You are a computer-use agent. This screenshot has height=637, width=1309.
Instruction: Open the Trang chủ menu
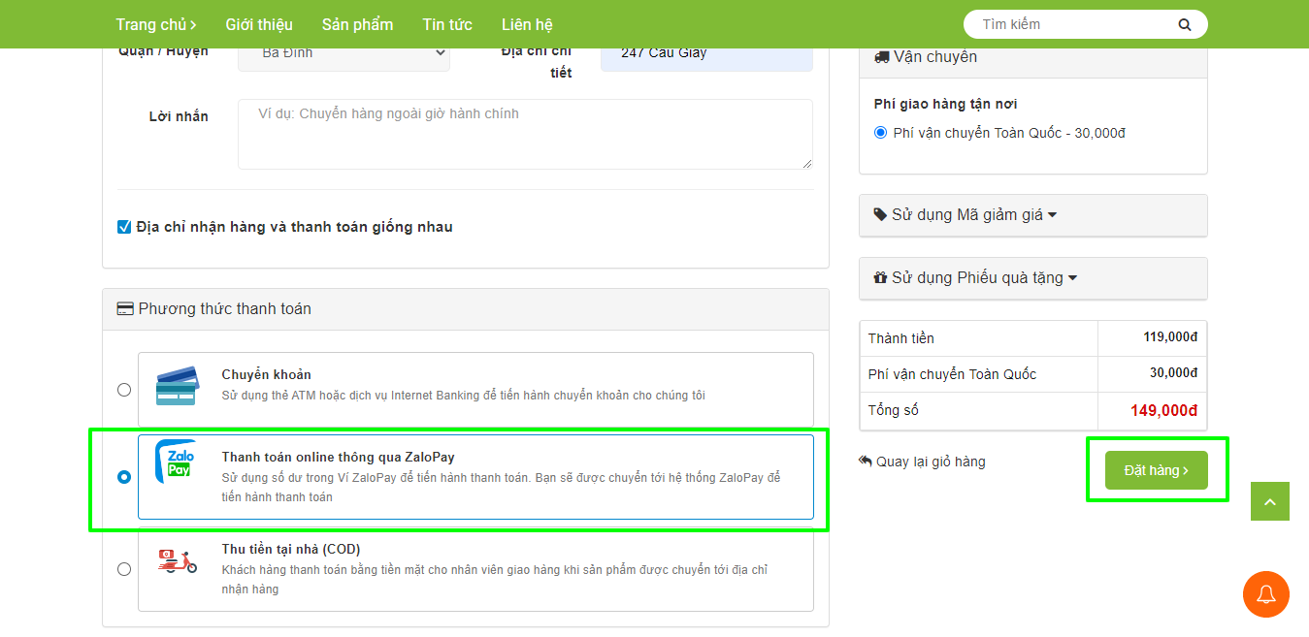click(x=156, y=24)
